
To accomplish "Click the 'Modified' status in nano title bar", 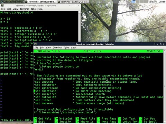I will pos(154,51).
